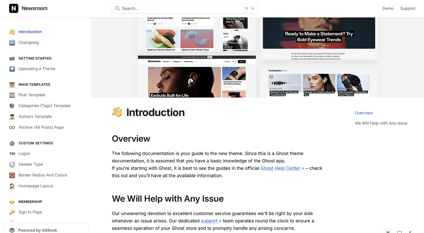Open Categories (Tags) Template page
Image resolution: width=424 pixels, height=233 pixels.
[x=44, y=106]
